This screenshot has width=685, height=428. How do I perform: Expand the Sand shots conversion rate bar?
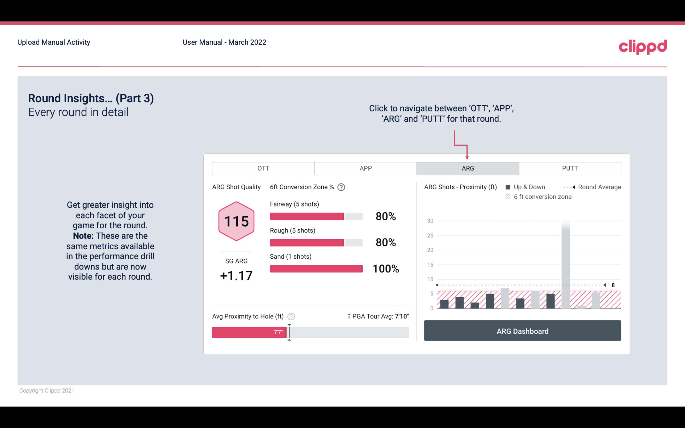tap(316, 269)
